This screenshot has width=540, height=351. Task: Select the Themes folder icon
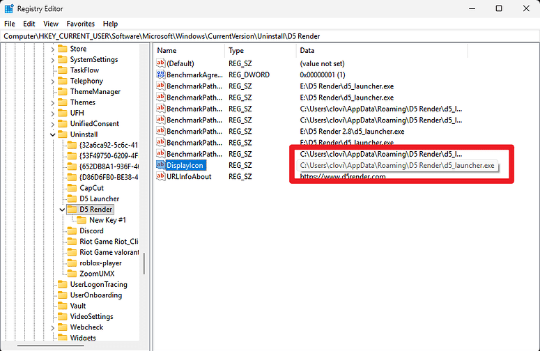(62, 102)
